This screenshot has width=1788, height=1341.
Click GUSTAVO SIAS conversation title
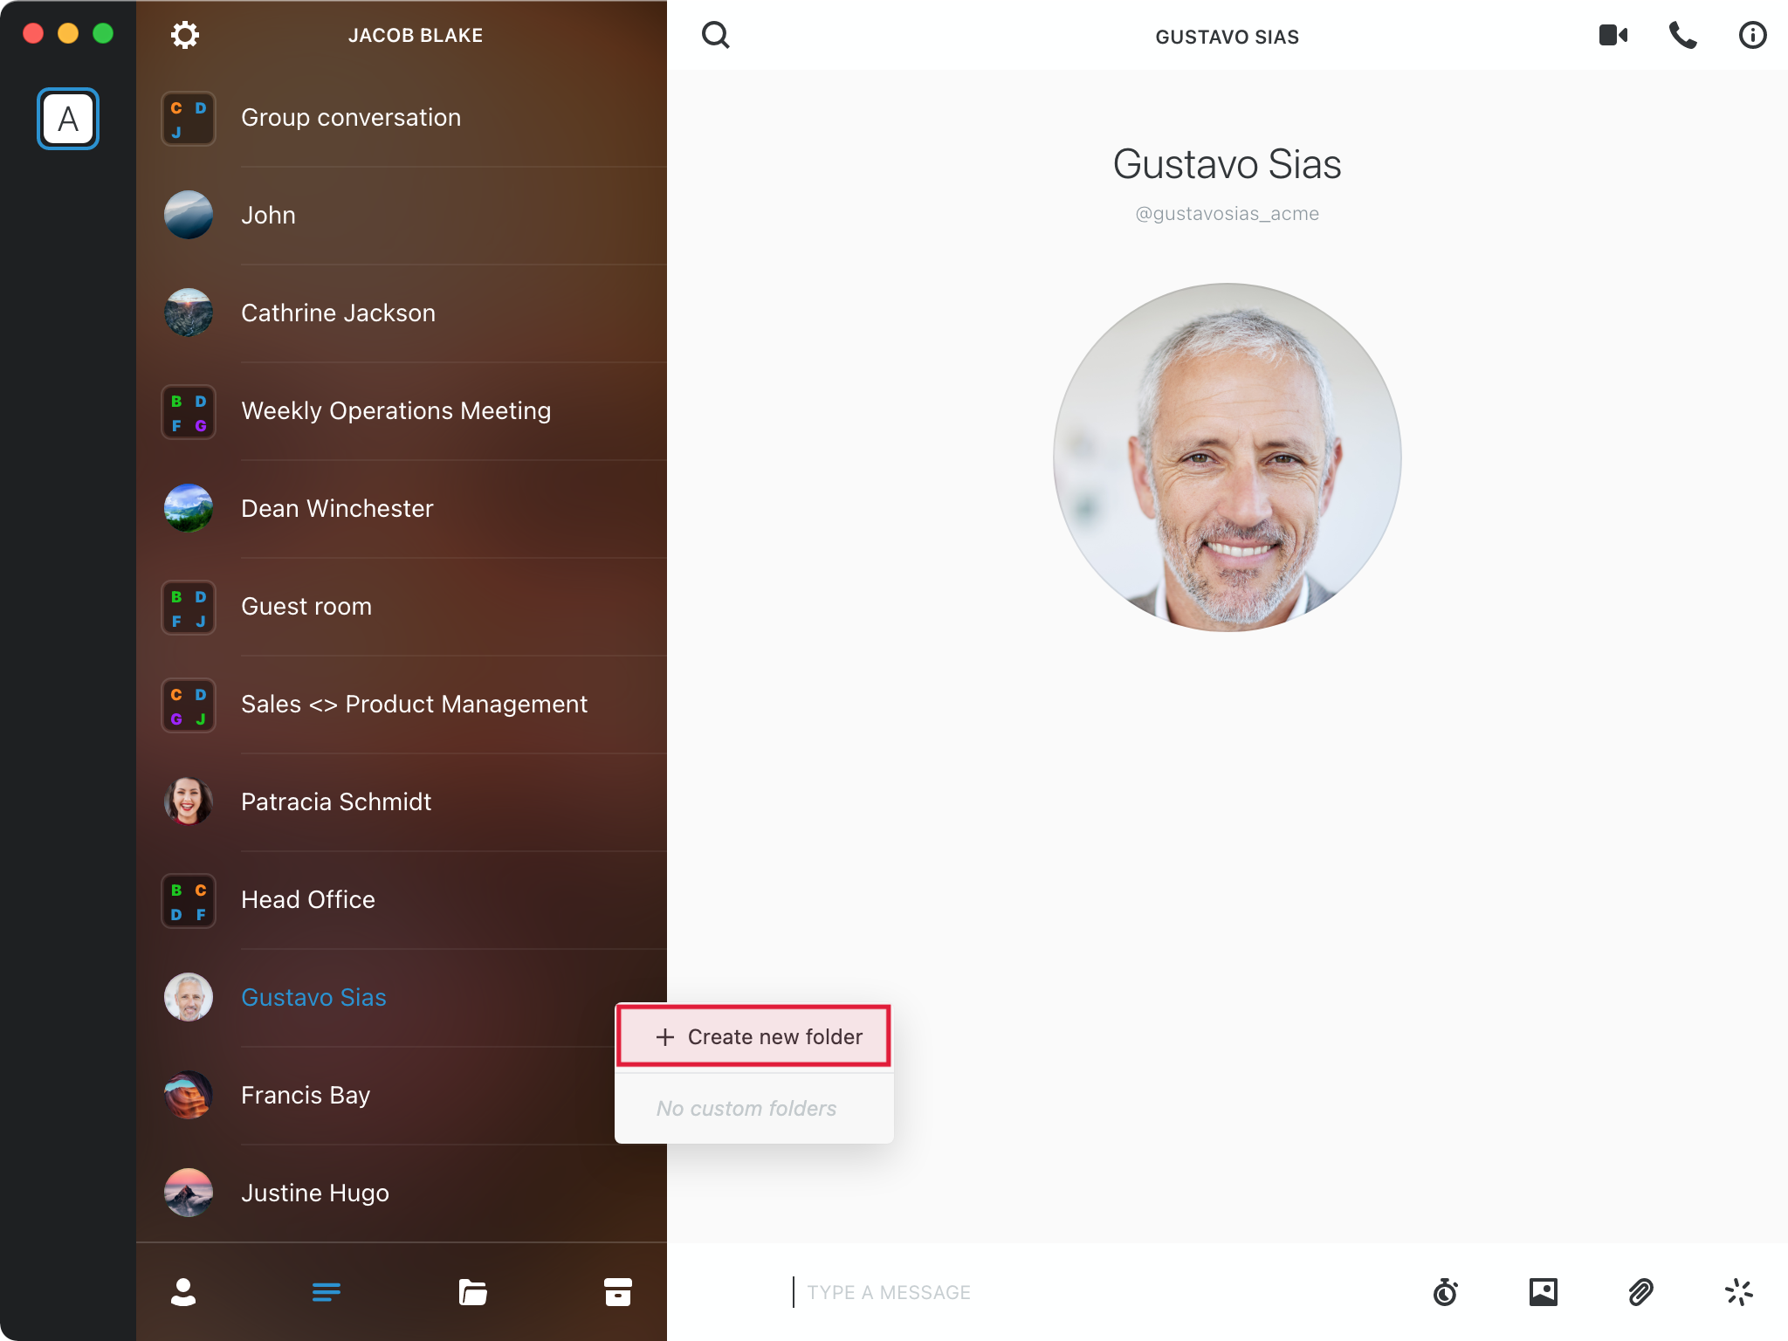(1227, 37)
